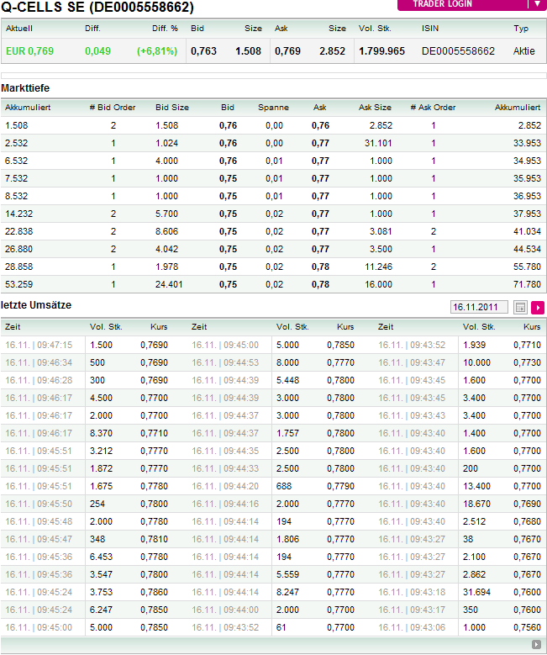
Task: Click the # Ask Order column header
Action: 433,108
